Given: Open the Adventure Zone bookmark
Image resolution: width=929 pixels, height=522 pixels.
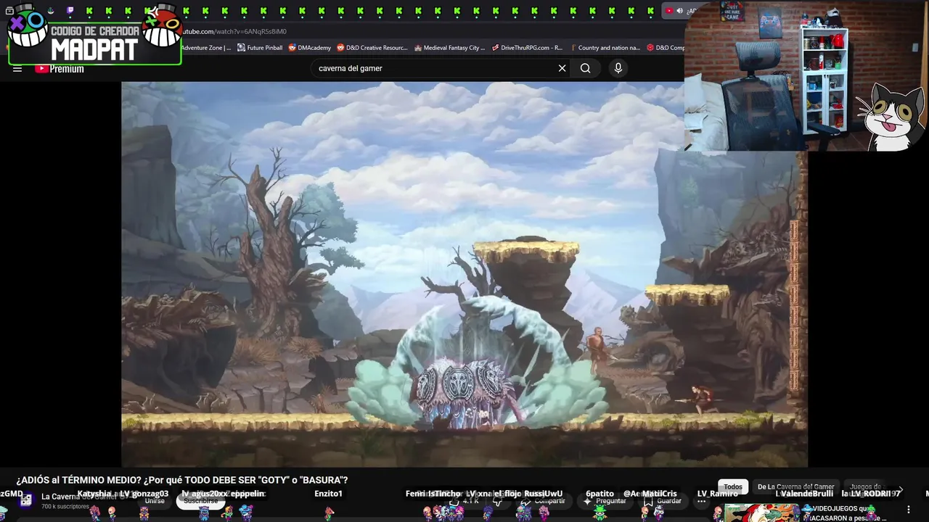Looking at the screenshot, I should pyautogui.click(x=206, y=48).
